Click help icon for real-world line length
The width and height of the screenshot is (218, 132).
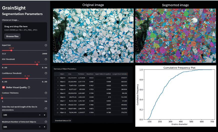click(x=46, y=108)
